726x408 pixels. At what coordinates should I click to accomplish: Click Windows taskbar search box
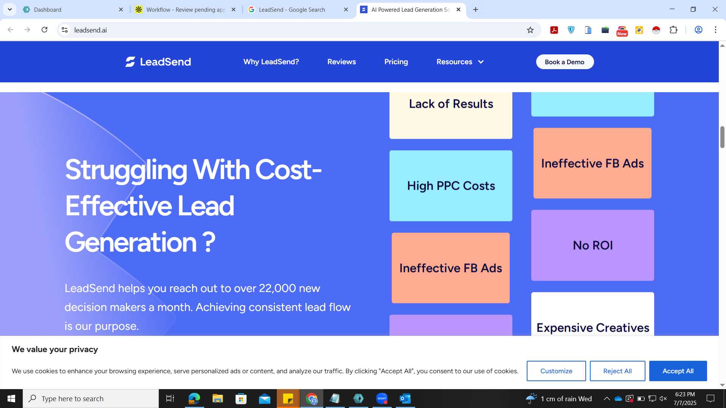(91, 399)
